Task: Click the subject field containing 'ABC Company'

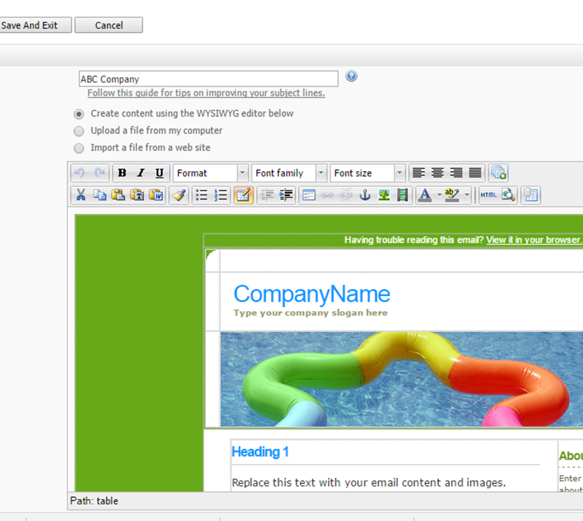Action: (x=208, y=79)
